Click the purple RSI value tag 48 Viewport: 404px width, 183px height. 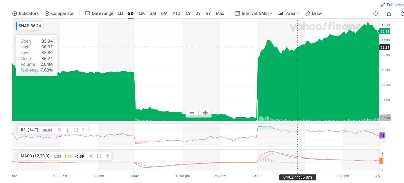click(382, 136)
